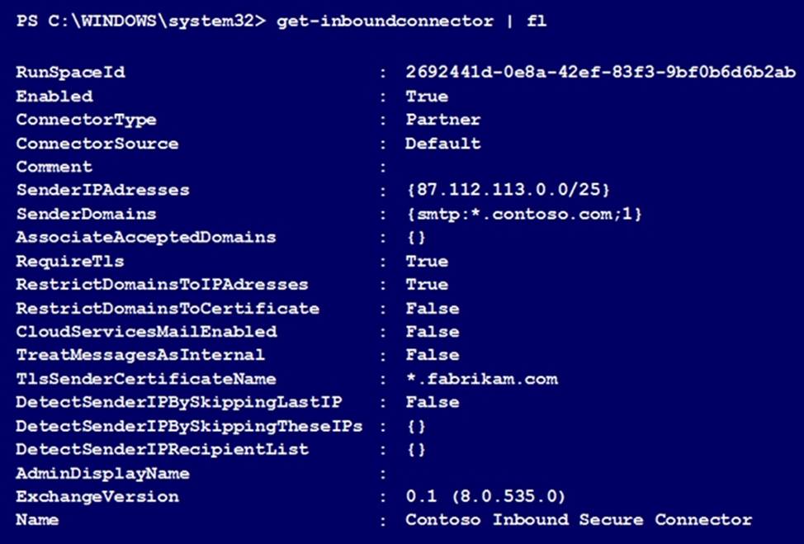The width and height of the screenshot is (804, 544).
Task: Click the TlsSenderCertificateName value *.fabrikam.com
Action: [481, 379]
